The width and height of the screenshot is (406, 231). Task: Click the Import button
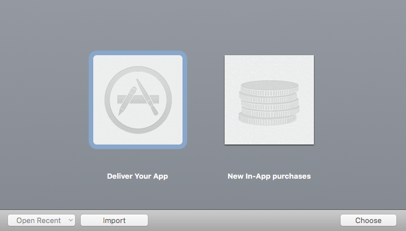[114, 220]
